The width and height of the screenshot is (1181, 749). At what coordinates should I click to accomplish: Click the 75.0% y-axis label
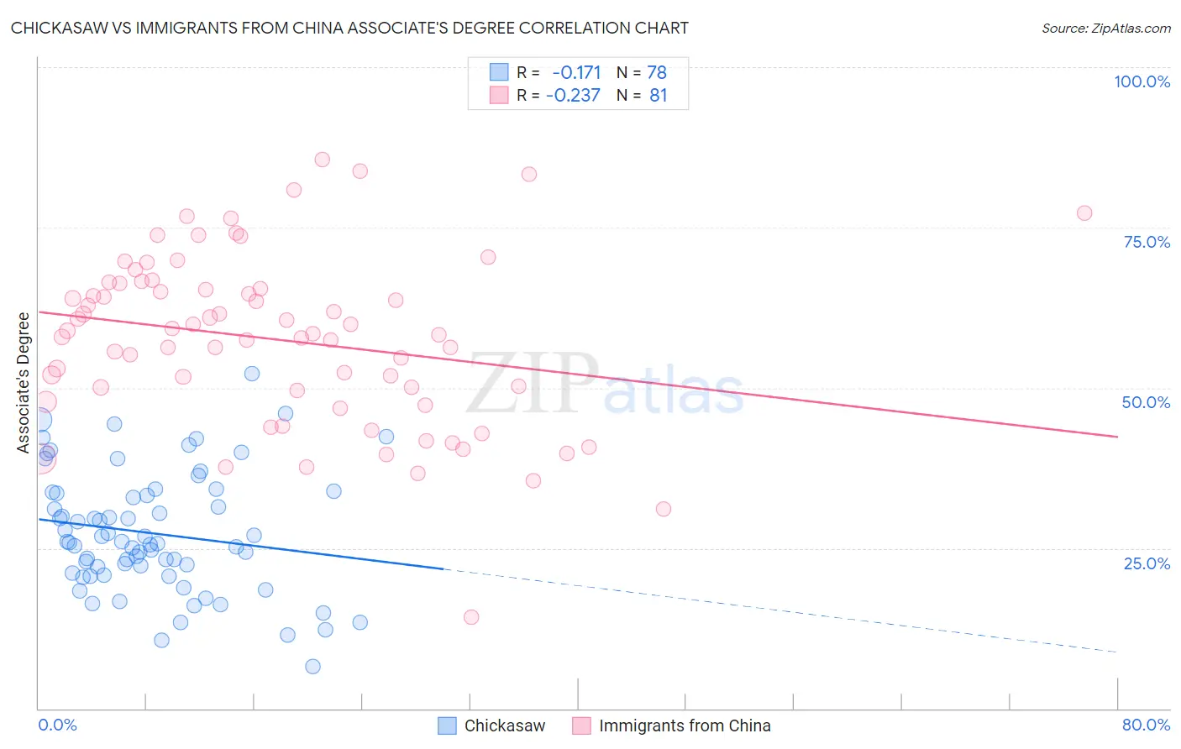[x=1147, y=242]
